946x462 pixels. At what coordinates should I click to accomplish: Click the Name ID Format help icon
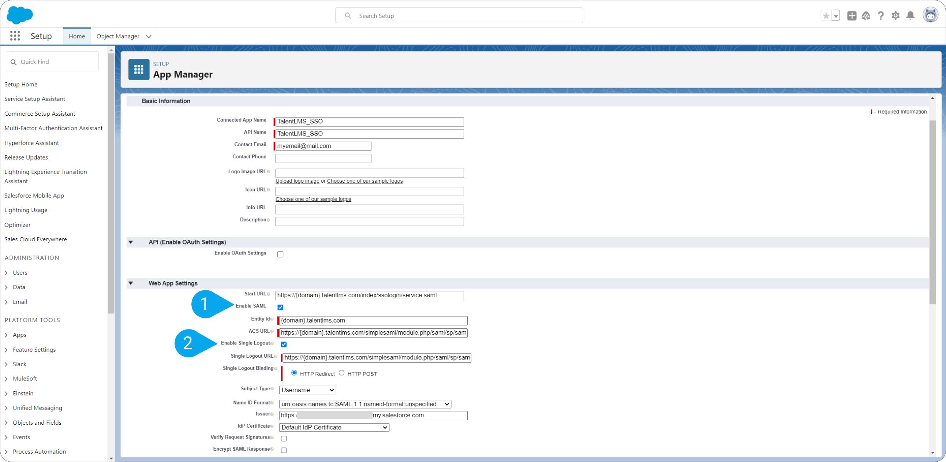click(x=272, y=403)
